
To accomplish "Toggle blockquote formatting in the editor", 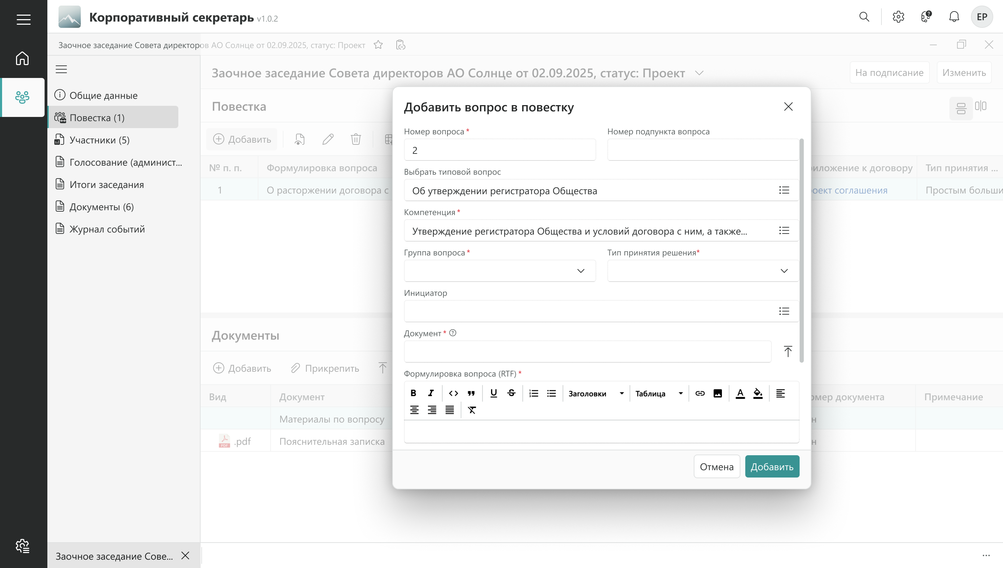I will point(471,393).
